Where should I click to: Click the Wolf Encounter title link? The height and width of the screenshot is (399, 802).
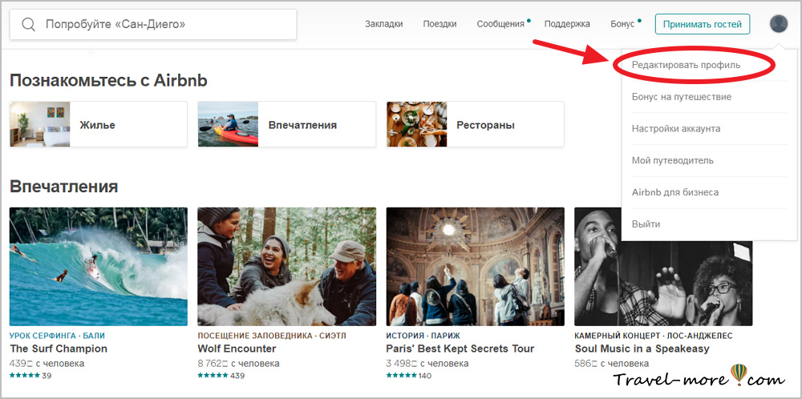tap(237, 349)
